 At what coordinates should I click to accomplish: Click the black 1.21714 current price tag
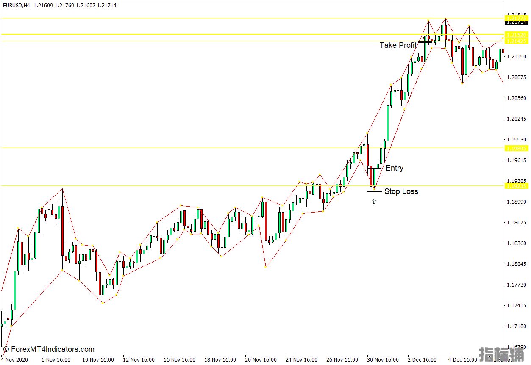tap(516, 22)
